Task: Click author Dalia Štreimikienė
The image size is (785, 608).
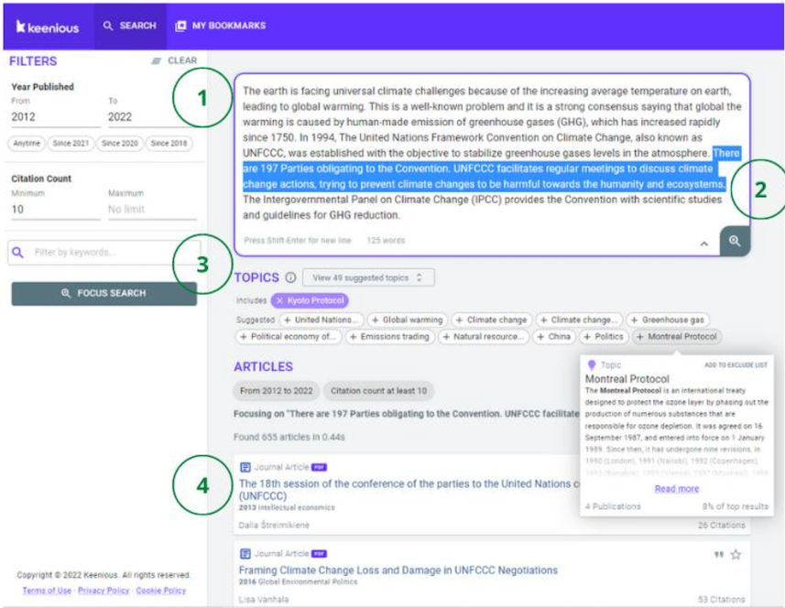Action: 275,526
